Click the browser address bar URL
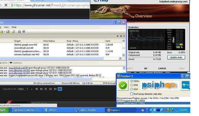 (52, 5)
